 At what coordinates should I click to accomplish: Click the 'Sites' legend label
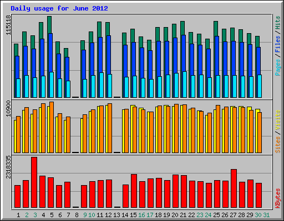tap(278, 145)
